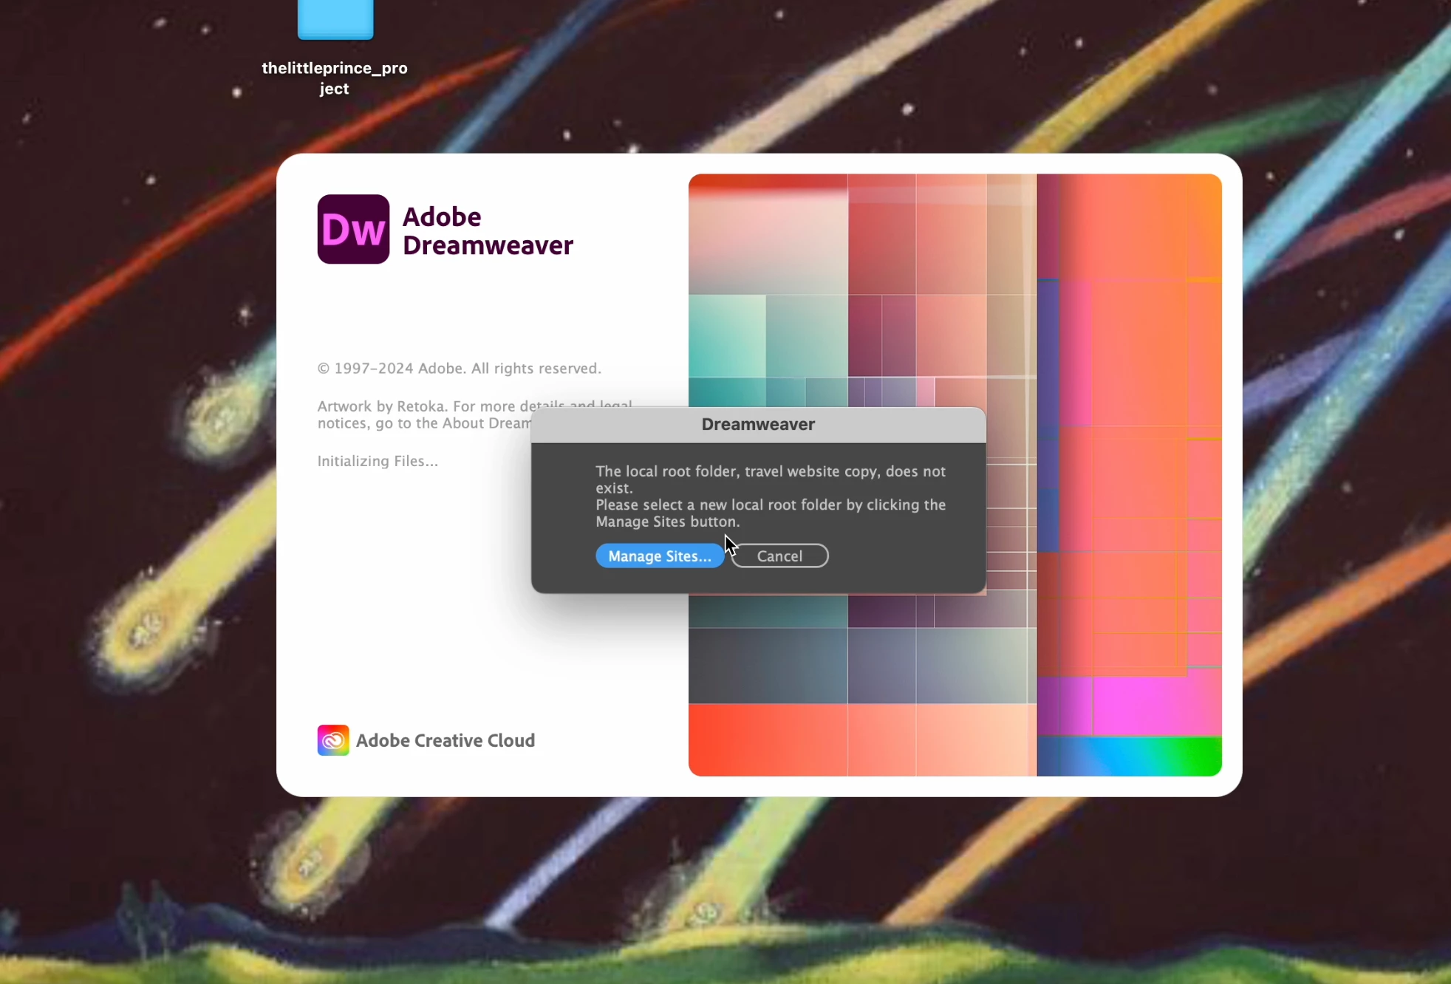Click the 1997-2024 Adobe copyright line
The width and height of the screenshot is (1451, 984).
coord(459,369)
